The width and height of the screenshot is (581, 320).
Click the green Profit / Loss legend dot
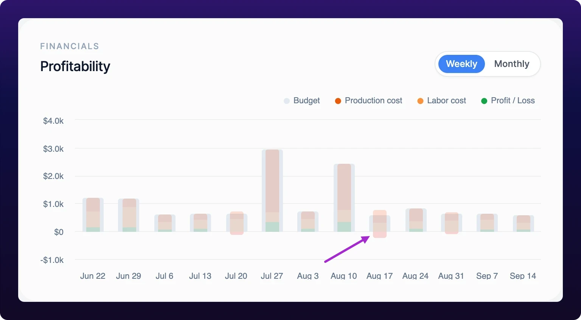(484, 101)
